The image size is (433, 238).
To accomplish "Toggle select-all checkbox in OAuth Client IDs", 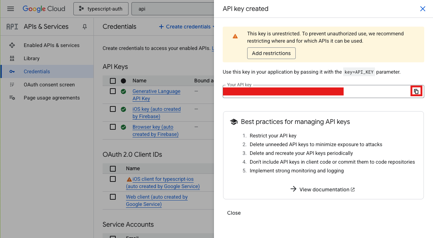I will 113,168.
